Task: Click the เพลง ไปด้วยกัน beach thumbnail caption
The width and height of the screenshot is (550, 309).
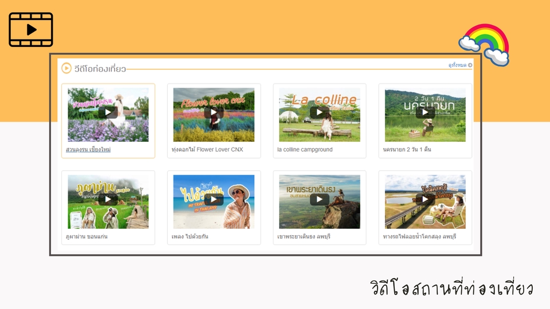Action: [x=193, y=237]
